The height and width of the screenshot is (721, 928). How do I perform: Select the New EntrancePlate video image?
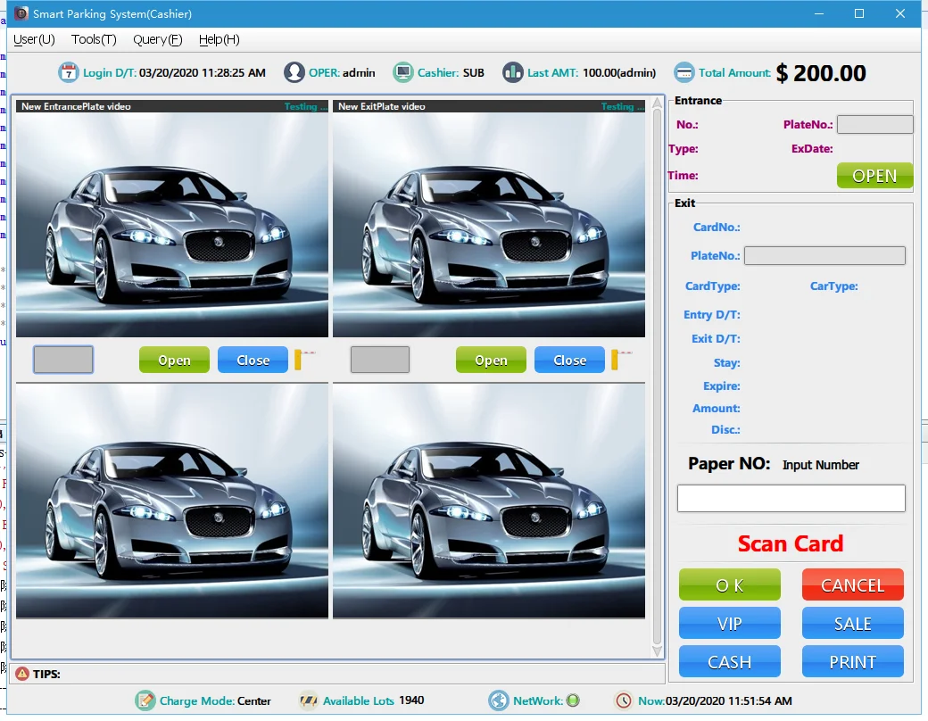(x=172, y=224)
